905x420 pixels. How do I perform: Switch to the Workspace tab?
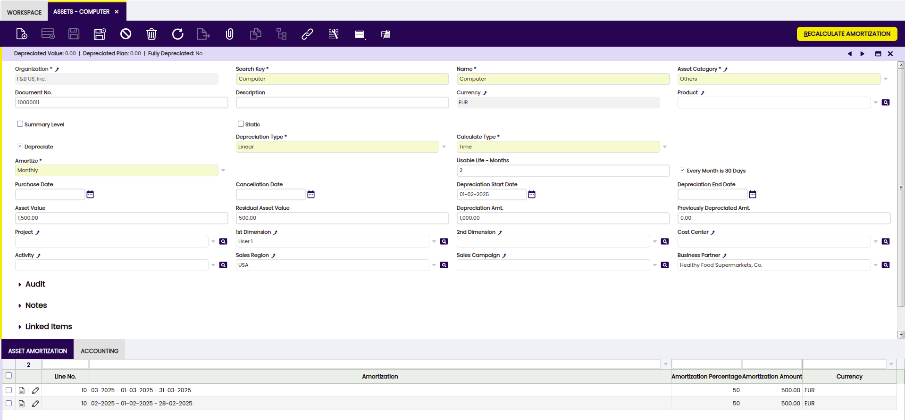click(x=24, y=12)
